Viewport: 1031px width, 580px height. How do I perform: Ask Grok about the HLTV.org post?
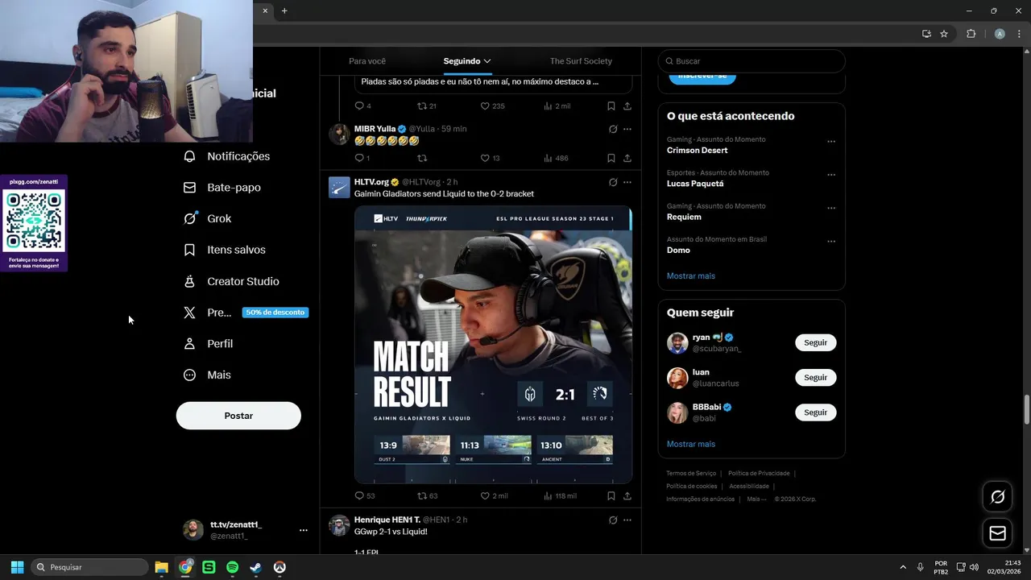click(x=613, y=183)
